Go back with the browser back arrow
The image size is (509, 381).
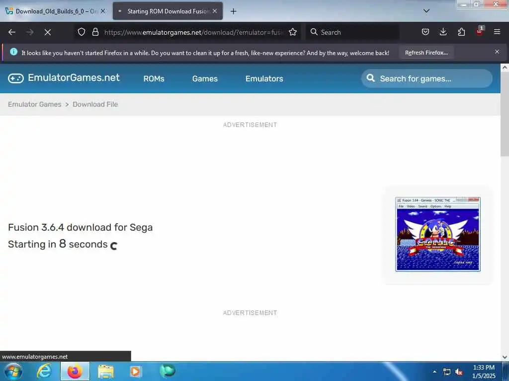pyautogui.click(x=12, y=32)
